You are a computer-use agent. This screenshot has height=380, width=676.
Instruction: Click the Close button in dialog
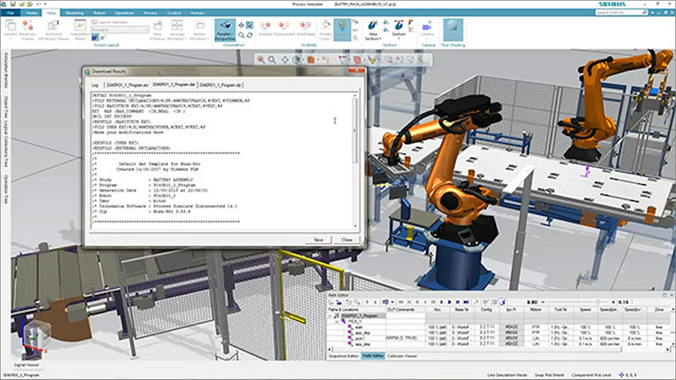(x=346, y=240)
